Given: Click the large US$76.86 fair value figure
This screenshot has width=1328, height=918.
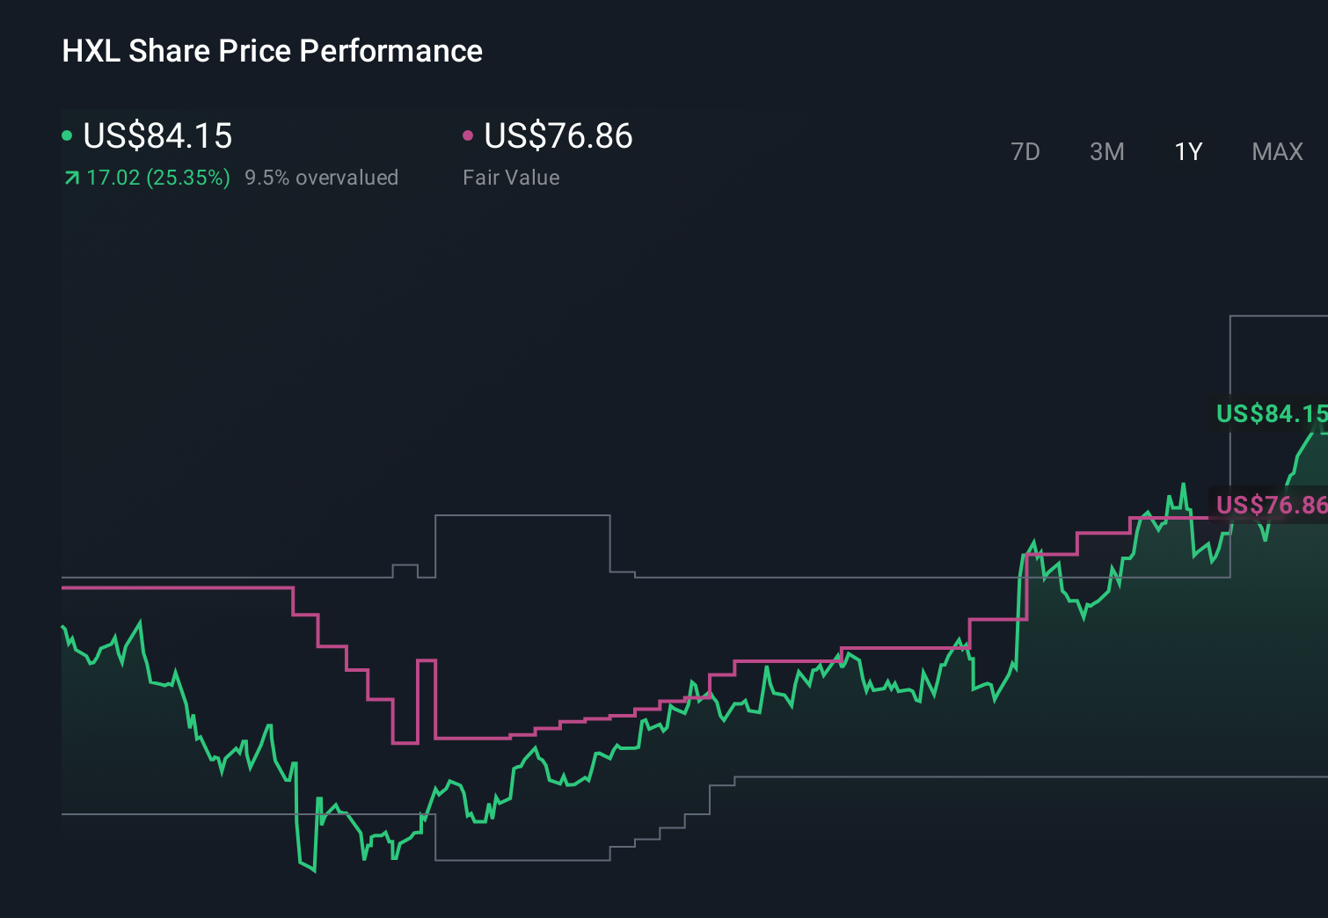Looking at the screenshot, I should pyautogui.click(x=558, y=136).
